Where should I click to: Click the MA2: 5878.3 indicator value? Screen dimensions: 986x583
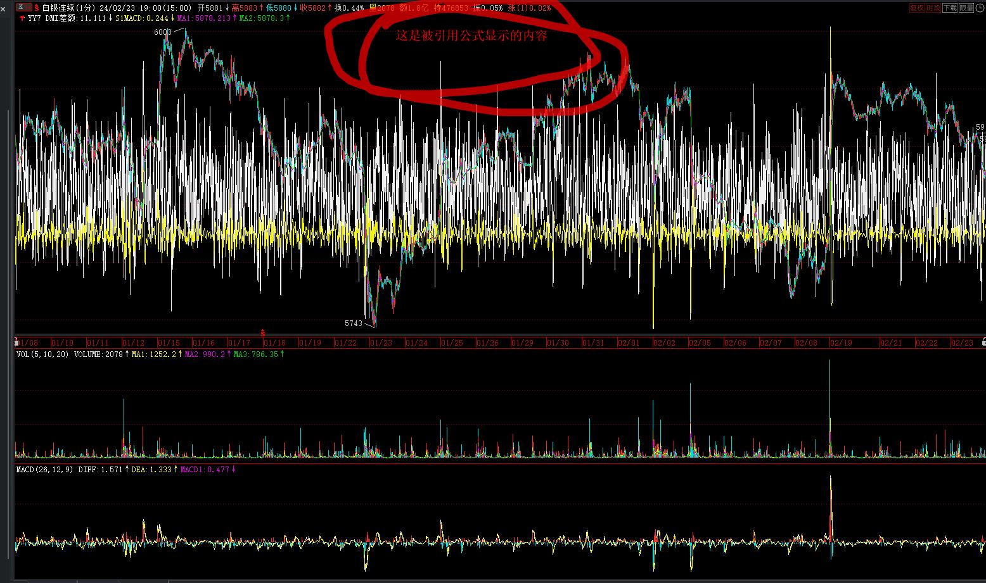click(x=262, y=18)
